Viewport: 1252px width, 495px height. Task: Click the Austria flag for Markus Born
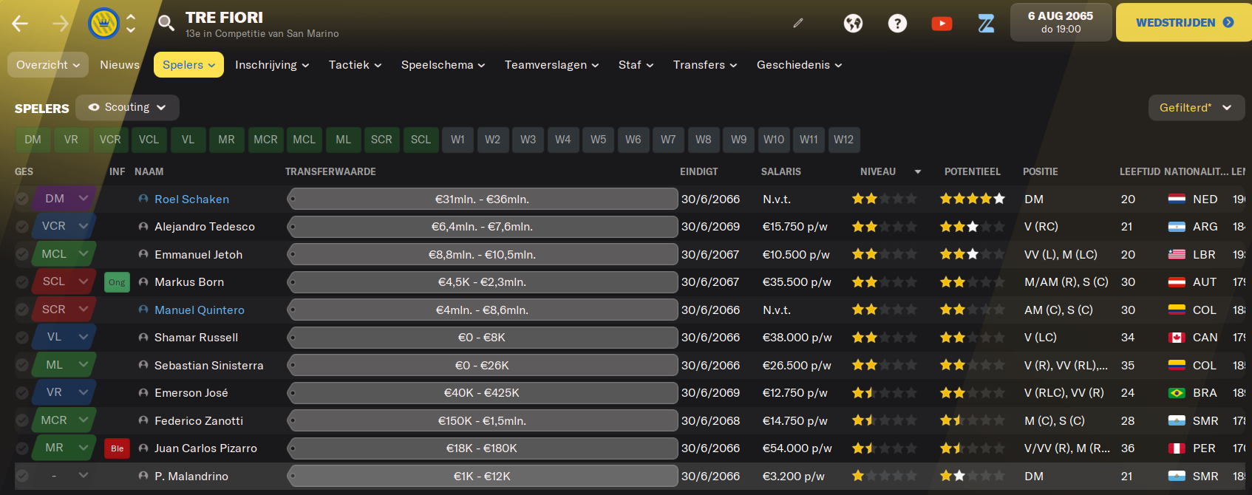1177,282
